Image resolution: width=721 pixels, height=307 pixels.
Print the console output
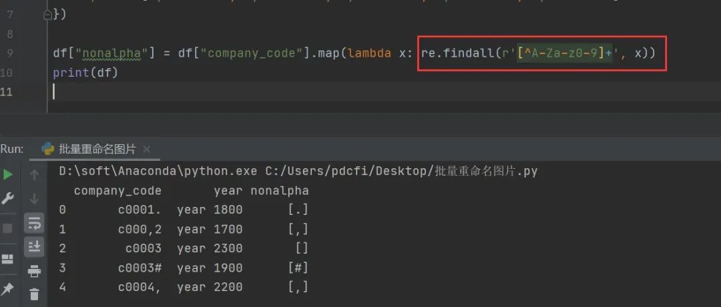[x=35, y=271]
